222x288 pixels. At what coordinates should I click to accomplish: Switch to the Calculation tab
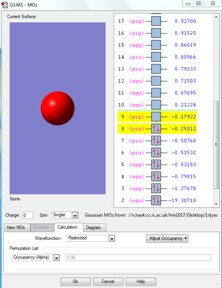(x=67, y=227)
